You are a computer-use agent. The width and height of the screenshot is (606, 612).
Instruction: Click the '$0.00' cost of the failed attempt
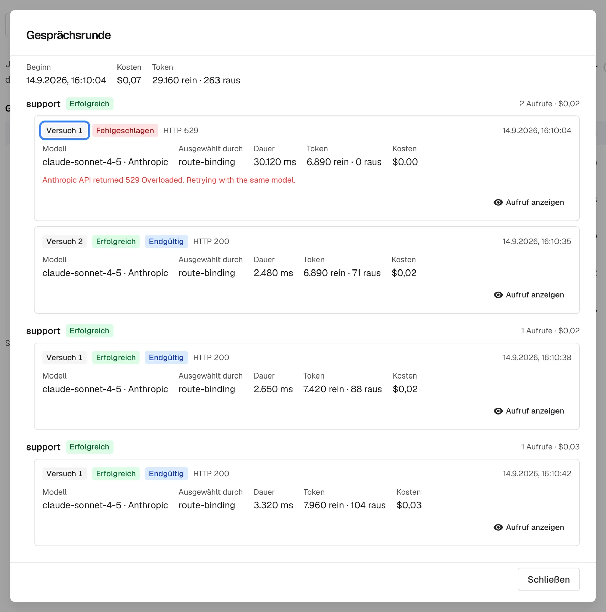(405, 162)
